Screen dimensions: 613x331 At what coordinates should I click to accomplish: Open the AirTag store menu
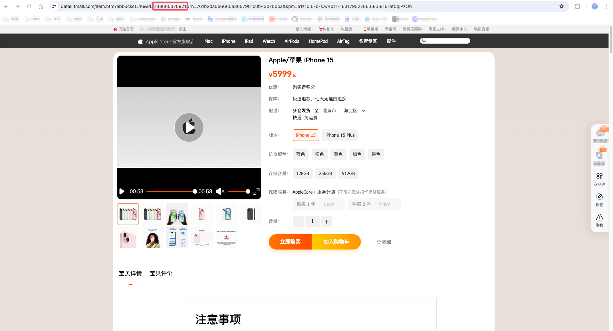[343, 41]
